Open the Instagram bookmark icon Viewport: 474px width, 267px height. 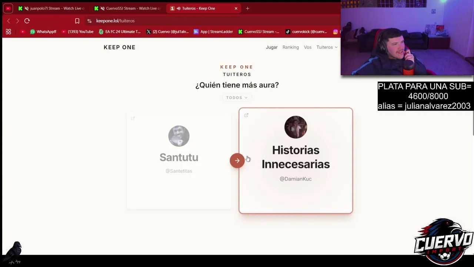(336, 32)
